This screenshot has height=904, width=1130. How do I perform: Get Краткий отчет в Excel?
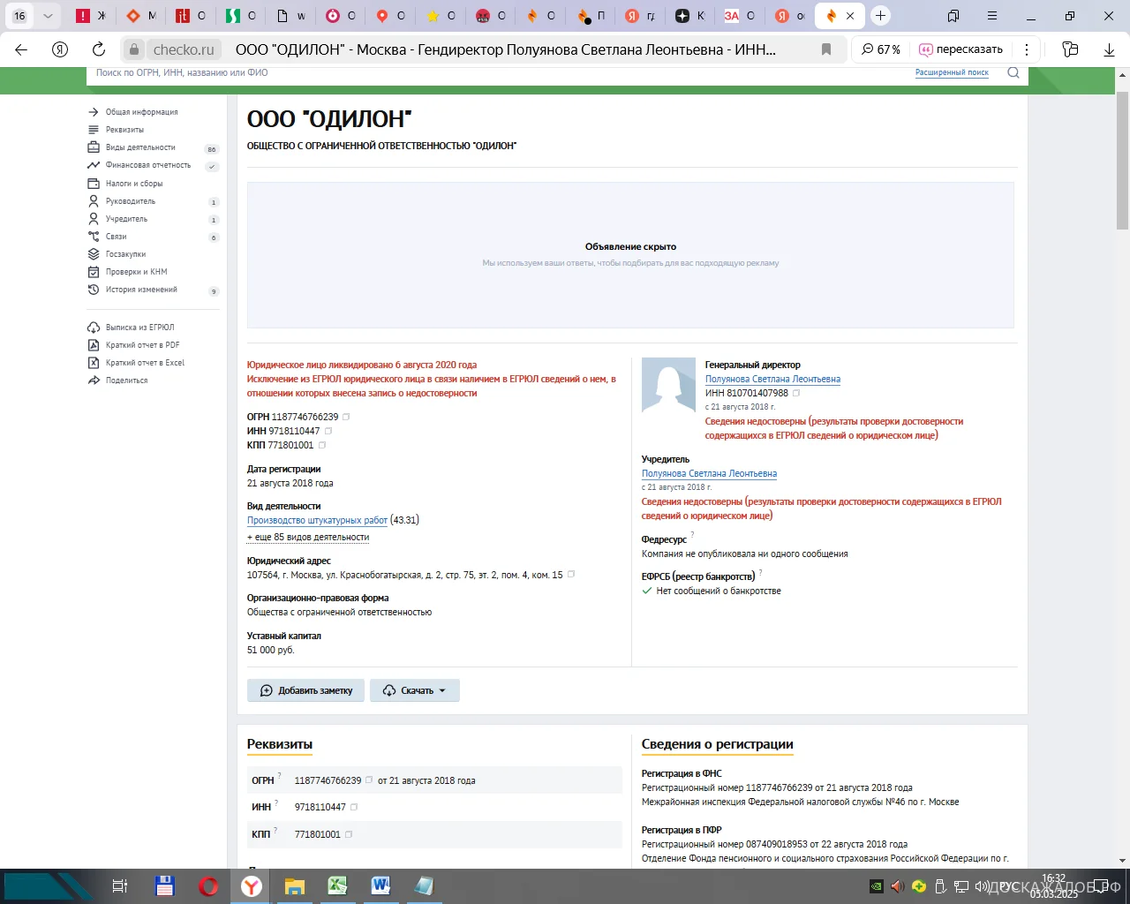click(145, 363)
